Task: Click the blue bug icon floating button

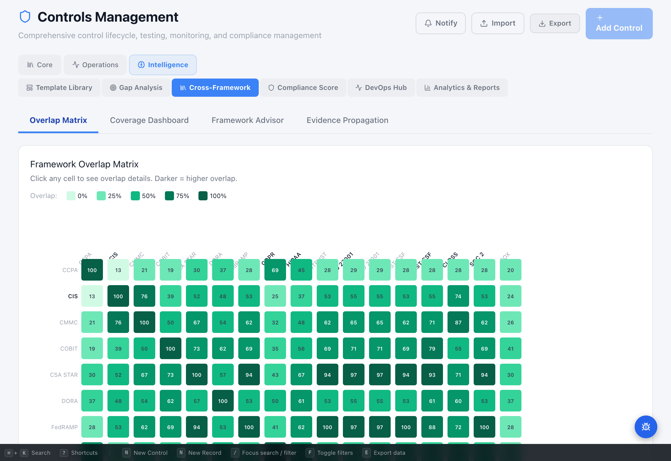Action: click(646, 427)
